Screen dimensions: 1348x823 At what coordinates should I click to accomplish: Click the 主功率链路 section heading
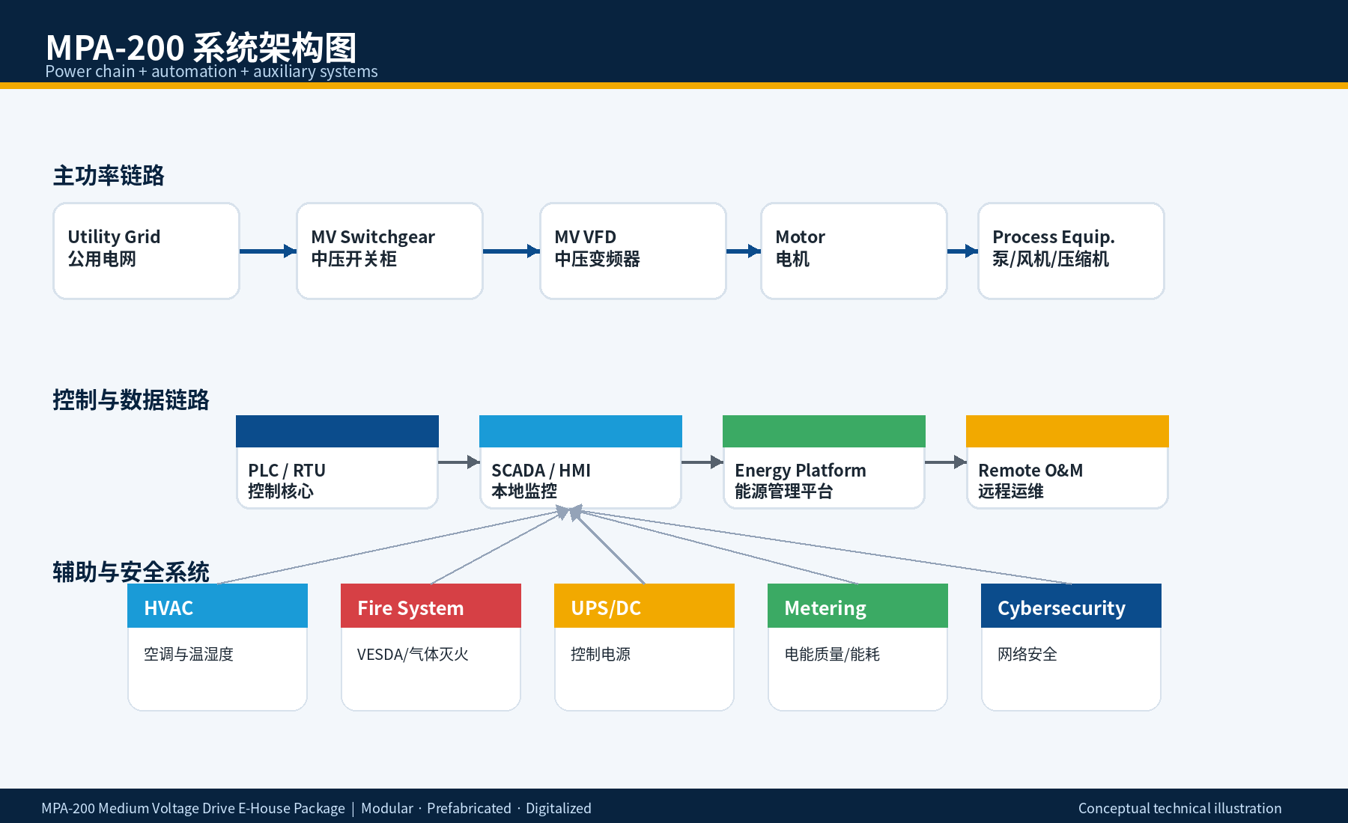pos(109,175)
